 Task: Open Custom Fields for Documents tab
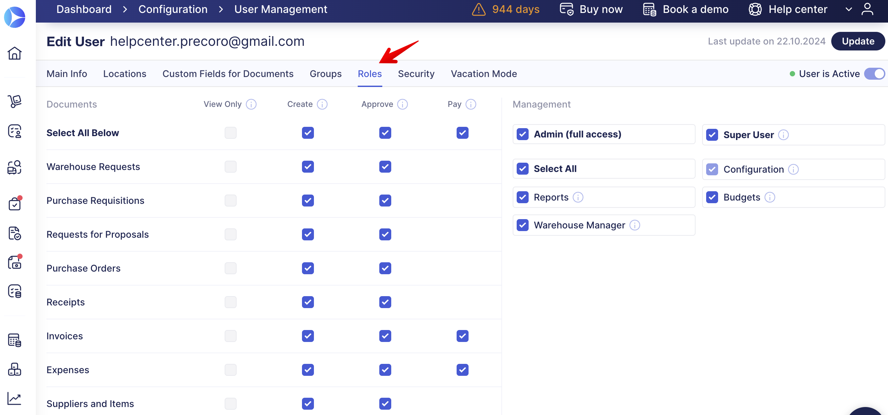click(228, 74)
